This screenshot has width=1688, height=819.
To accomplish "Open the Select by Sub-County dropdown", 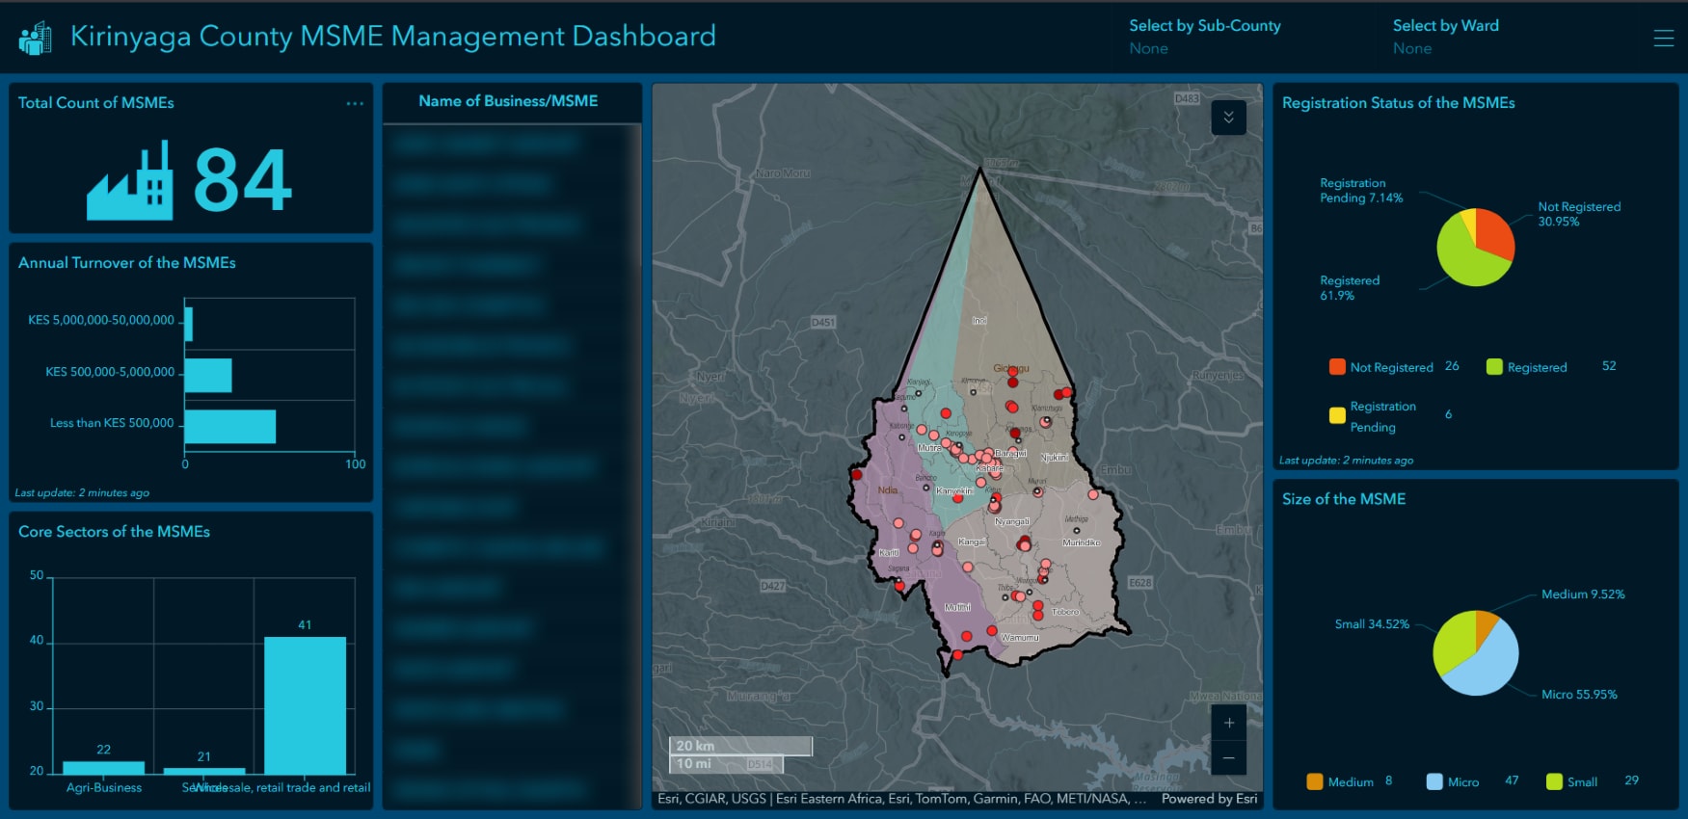I will click(x=1205, y=37).
